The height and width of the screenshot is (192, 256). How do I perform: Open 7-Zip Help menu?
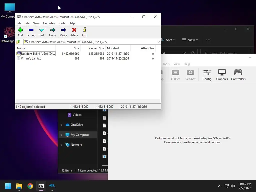click(71, 23)
